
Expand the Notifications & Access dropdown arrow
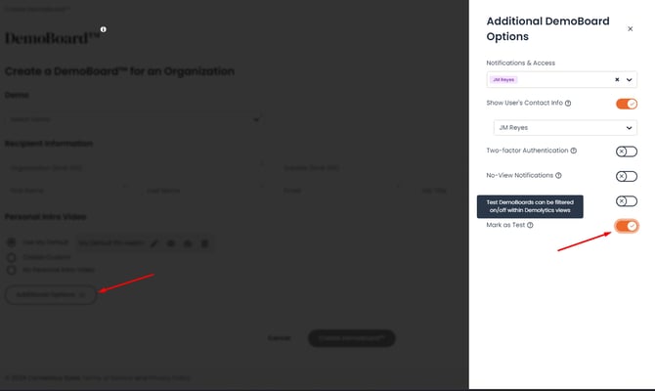(x=630, y=80)
